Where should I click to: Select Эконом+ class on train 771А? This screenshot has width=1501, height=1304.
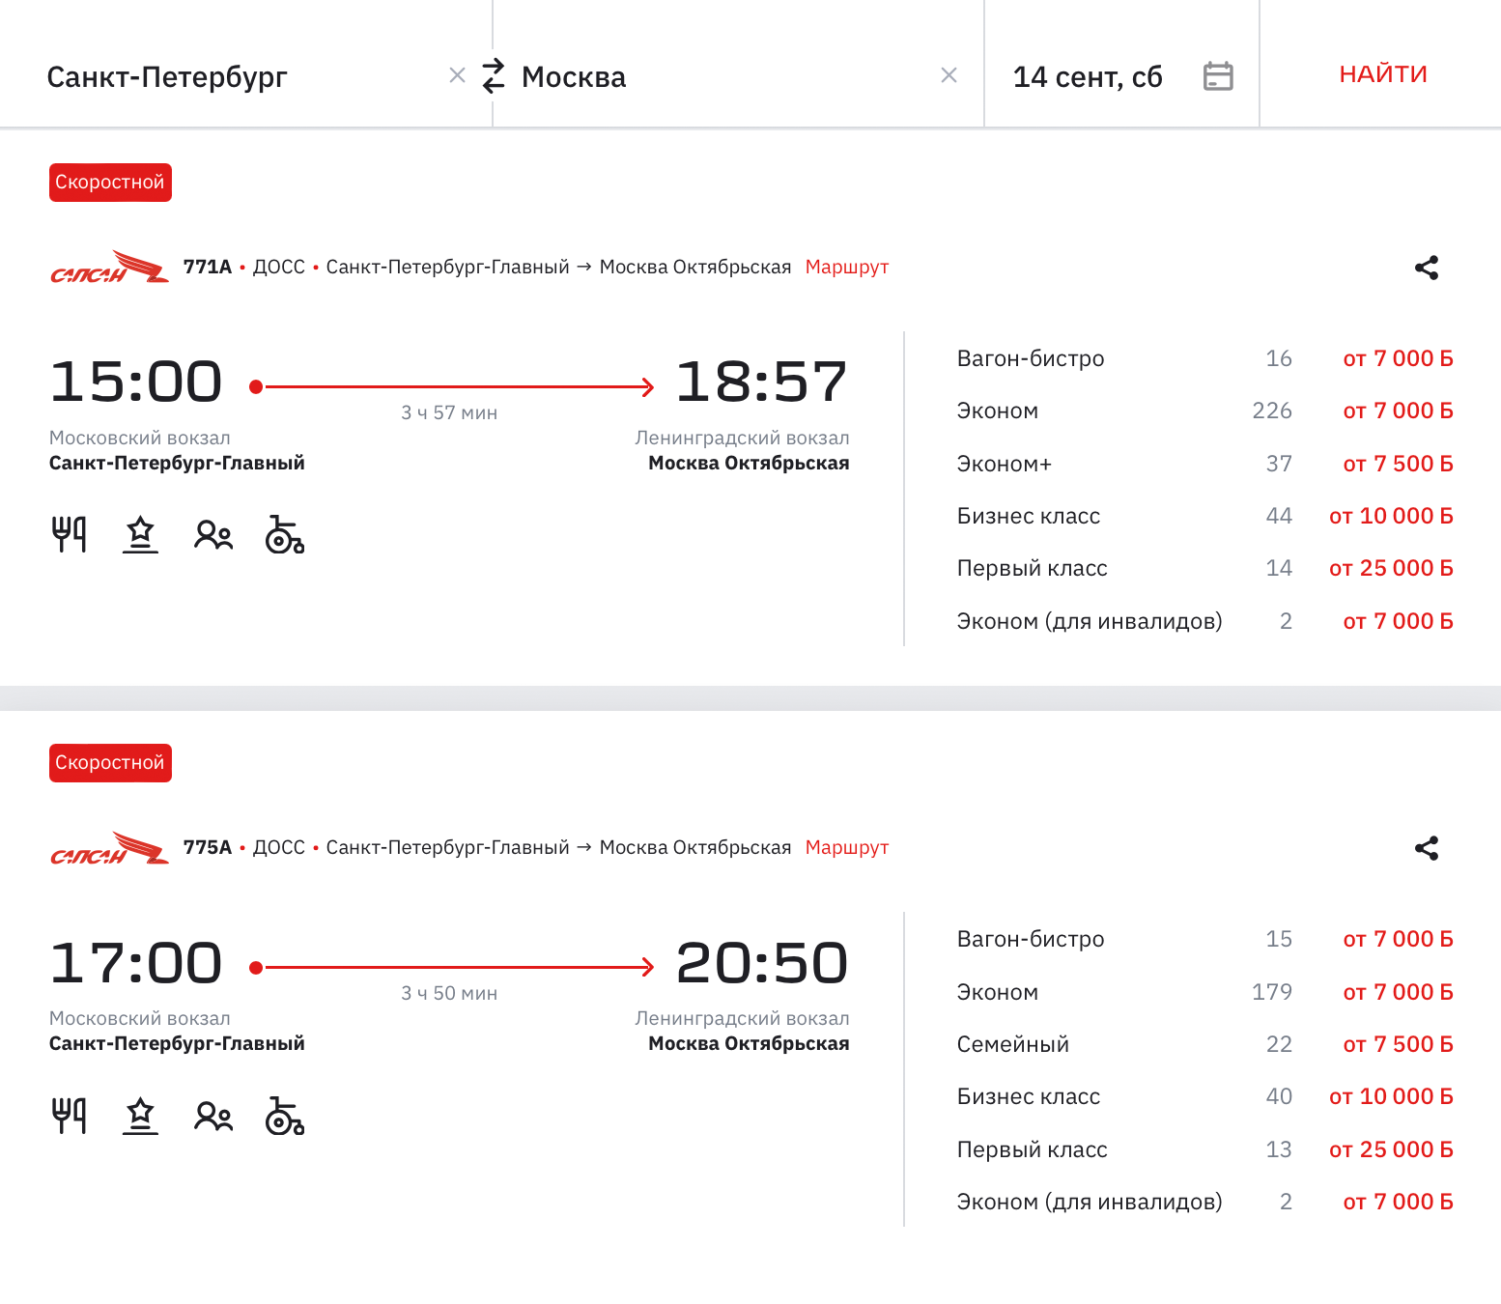1204,464
